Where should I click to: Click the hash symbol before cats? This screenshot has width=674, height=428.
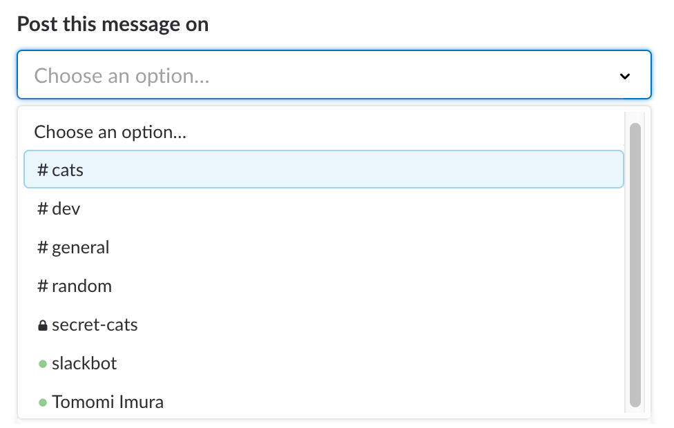click(43, 171)
